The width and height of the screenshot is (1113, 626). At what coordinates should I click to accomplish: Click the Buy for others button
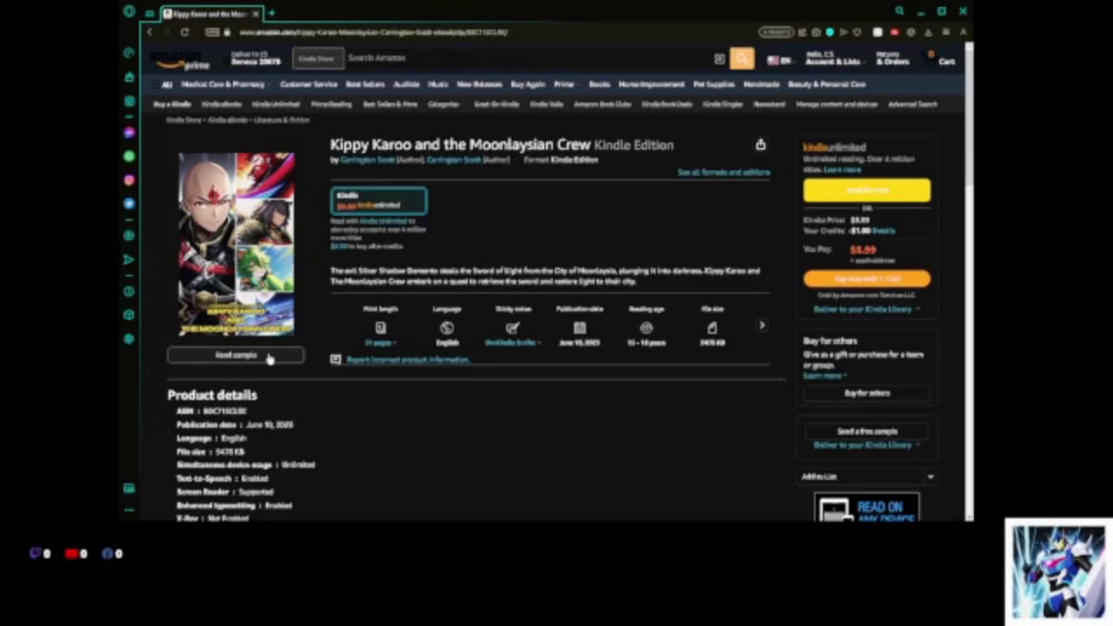point(867,393)
